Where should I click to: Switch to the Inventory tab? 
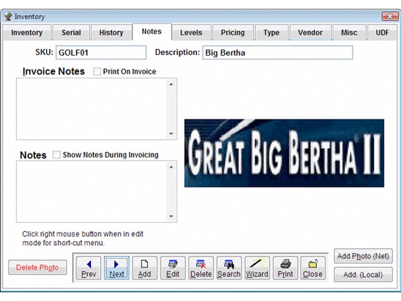click(x=27, y=33)
